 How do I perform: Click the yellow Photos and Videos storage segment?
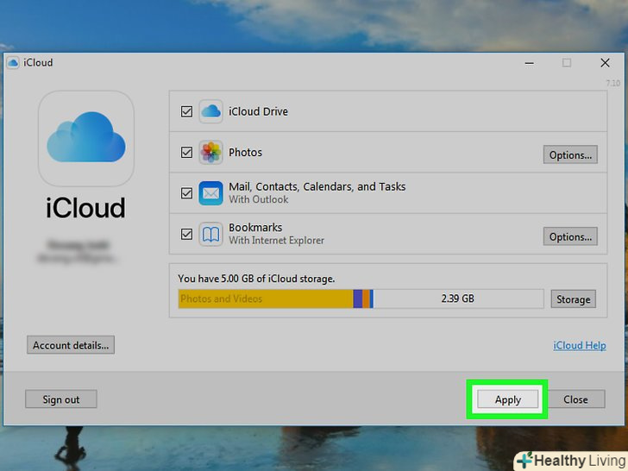266,298
